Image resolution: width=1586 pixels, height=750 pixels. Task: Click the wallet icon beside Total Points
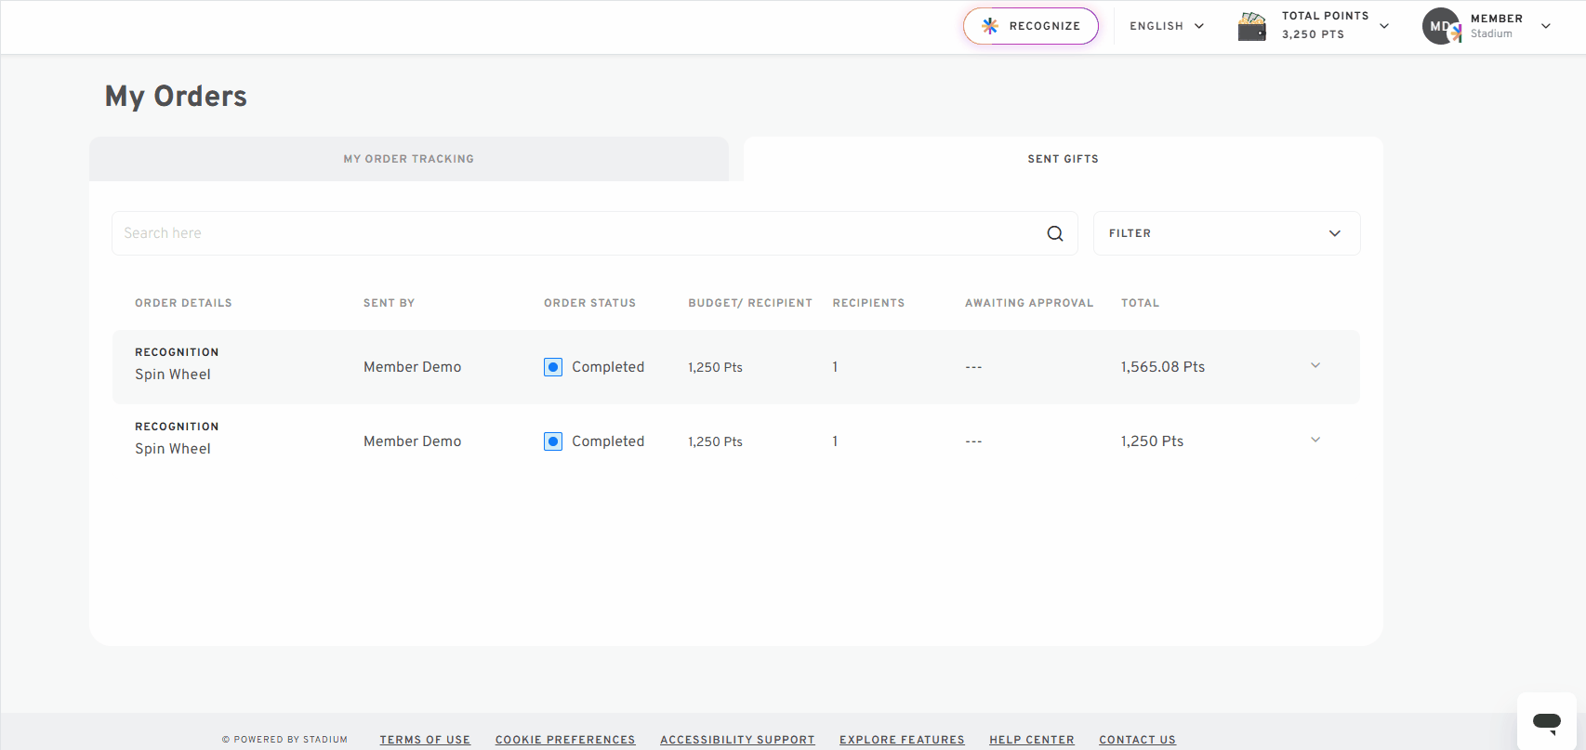tap(1252, 26)
